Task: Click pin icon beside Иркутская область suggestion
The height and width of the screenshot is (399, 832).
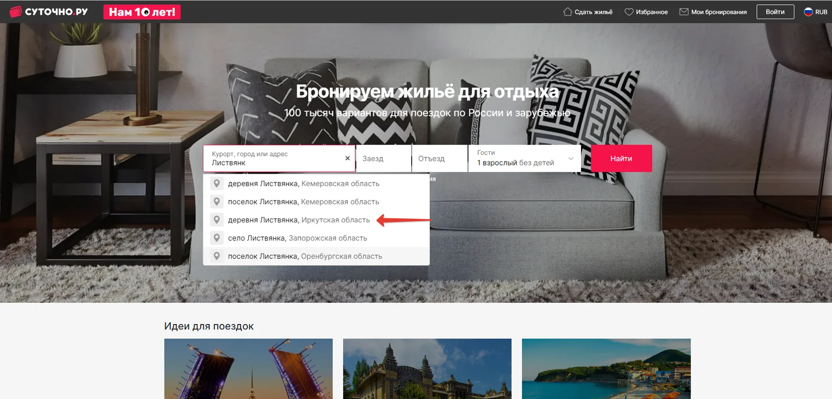Action: pyautogui.click(x=217, y=220)
